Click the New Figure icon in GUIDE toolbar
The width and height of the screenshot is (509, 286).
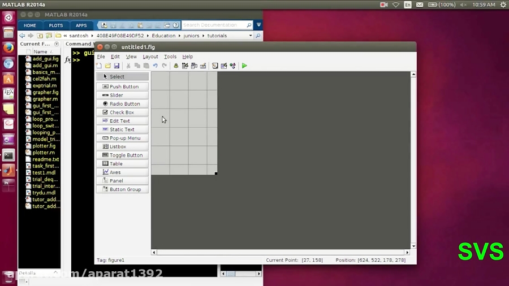click(99, 66)
